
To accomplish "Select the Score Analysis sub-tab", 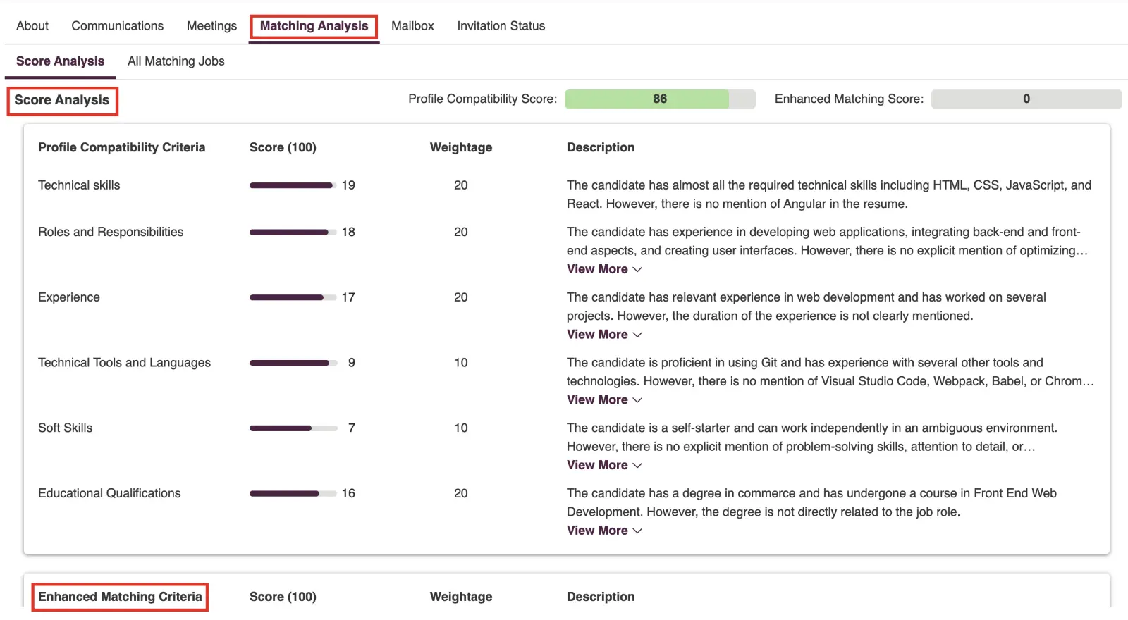I will (x=60, y=61).
